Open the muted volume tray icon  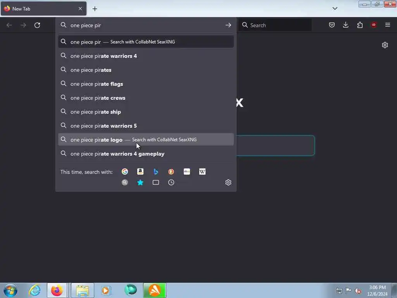click(358, 291)
